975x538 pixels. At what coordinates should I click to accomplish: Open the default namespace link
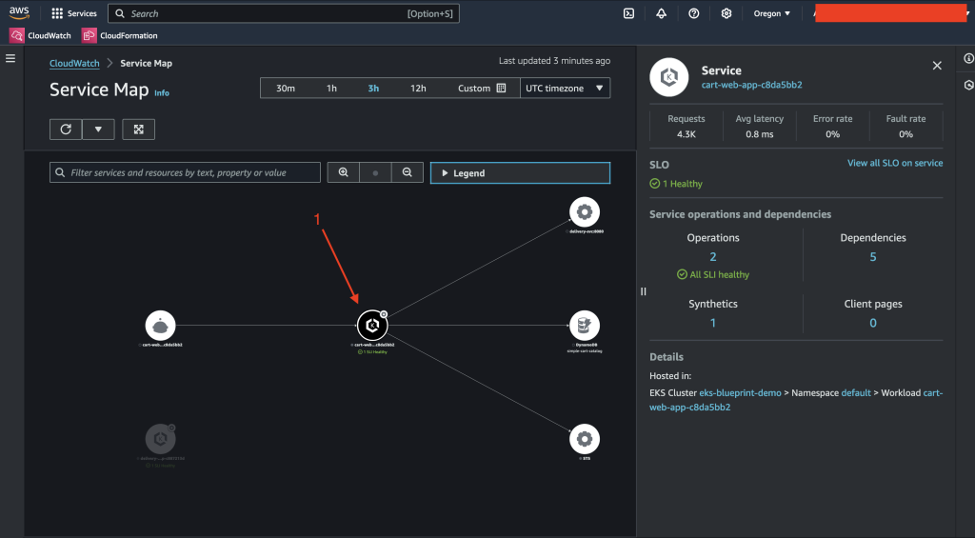[856, 392]
